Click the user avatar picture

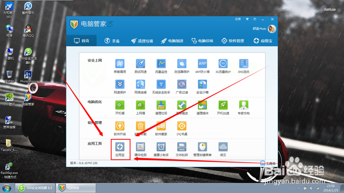[272, 29]
